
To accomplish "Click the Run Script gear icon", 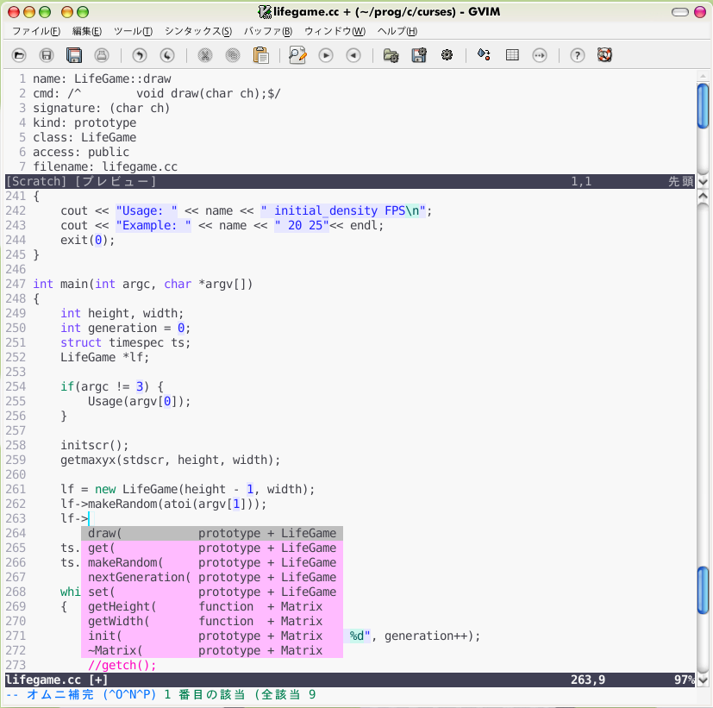I will pyautogui.click(x=447, y=55).
